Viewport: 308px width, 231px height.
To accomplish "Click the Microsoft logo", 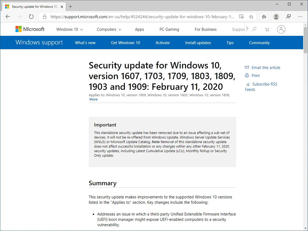I will 30,29.
